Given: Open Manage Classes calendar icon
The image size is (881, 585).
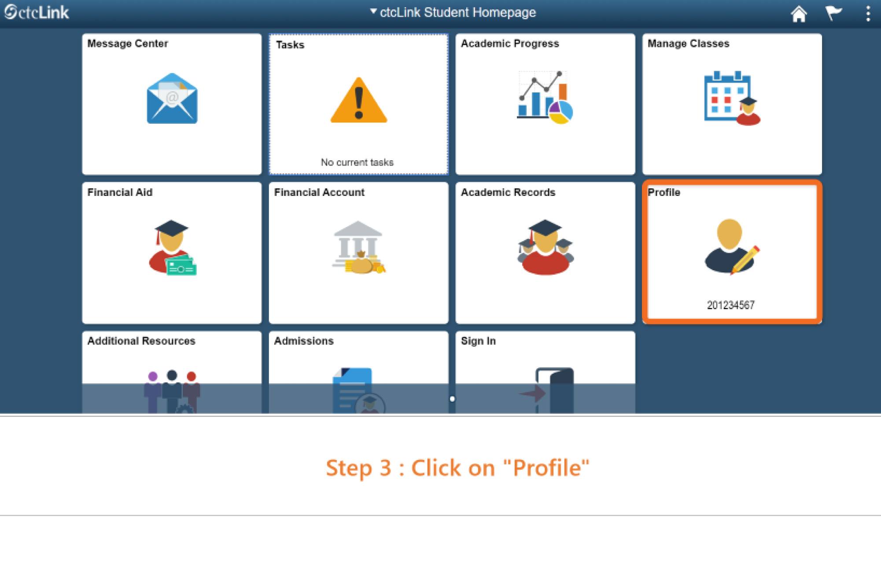Looking at the screenshot, I should click(x=731, y=98).
